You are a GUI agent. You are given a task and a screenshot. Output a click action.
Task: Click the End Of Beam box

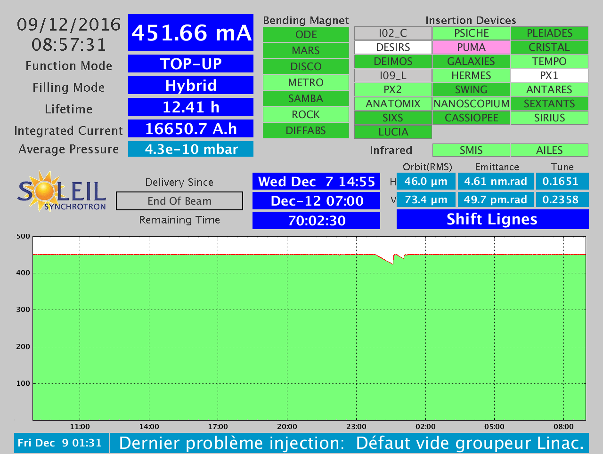179,201
